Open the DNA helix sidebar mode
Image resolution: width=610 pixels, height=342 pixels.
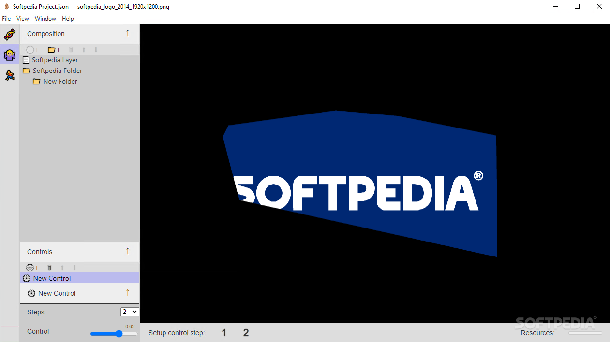pos(10,34)
